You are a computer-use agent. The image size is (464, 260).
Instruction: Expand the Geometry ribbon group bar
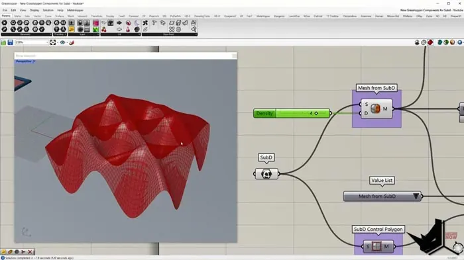coord(26,34)
